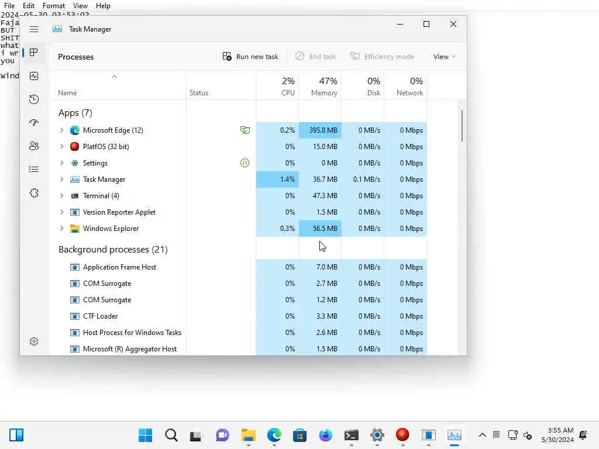
Task: Sort processes by the Disk column
Action: coord(363,86)
